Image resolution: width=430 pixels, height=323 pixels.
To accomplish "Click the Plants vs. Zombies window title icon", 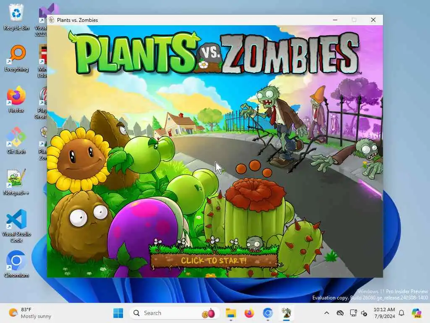I will (x=52, y=20).
